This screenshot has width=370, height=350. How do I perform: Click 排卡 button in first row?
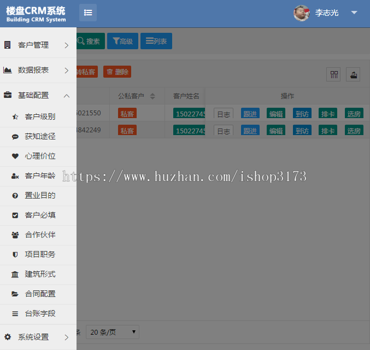328,113
